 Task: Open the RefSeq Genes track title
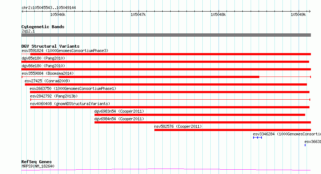(x=36, y=162)
